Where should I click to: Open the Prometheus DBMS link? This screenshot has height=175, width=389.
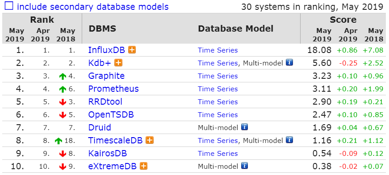(113, 89)
